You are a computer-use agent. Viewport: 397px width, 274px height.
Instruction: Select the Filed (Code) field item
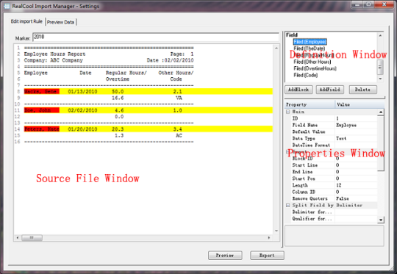(306, 75)
